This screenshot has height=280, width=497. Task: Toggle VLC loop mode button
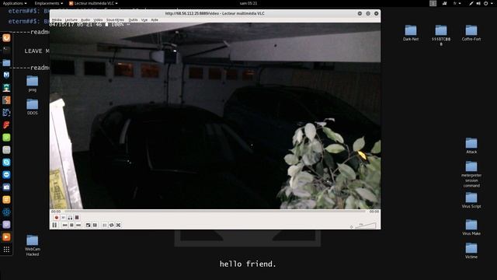click(112, 225)
